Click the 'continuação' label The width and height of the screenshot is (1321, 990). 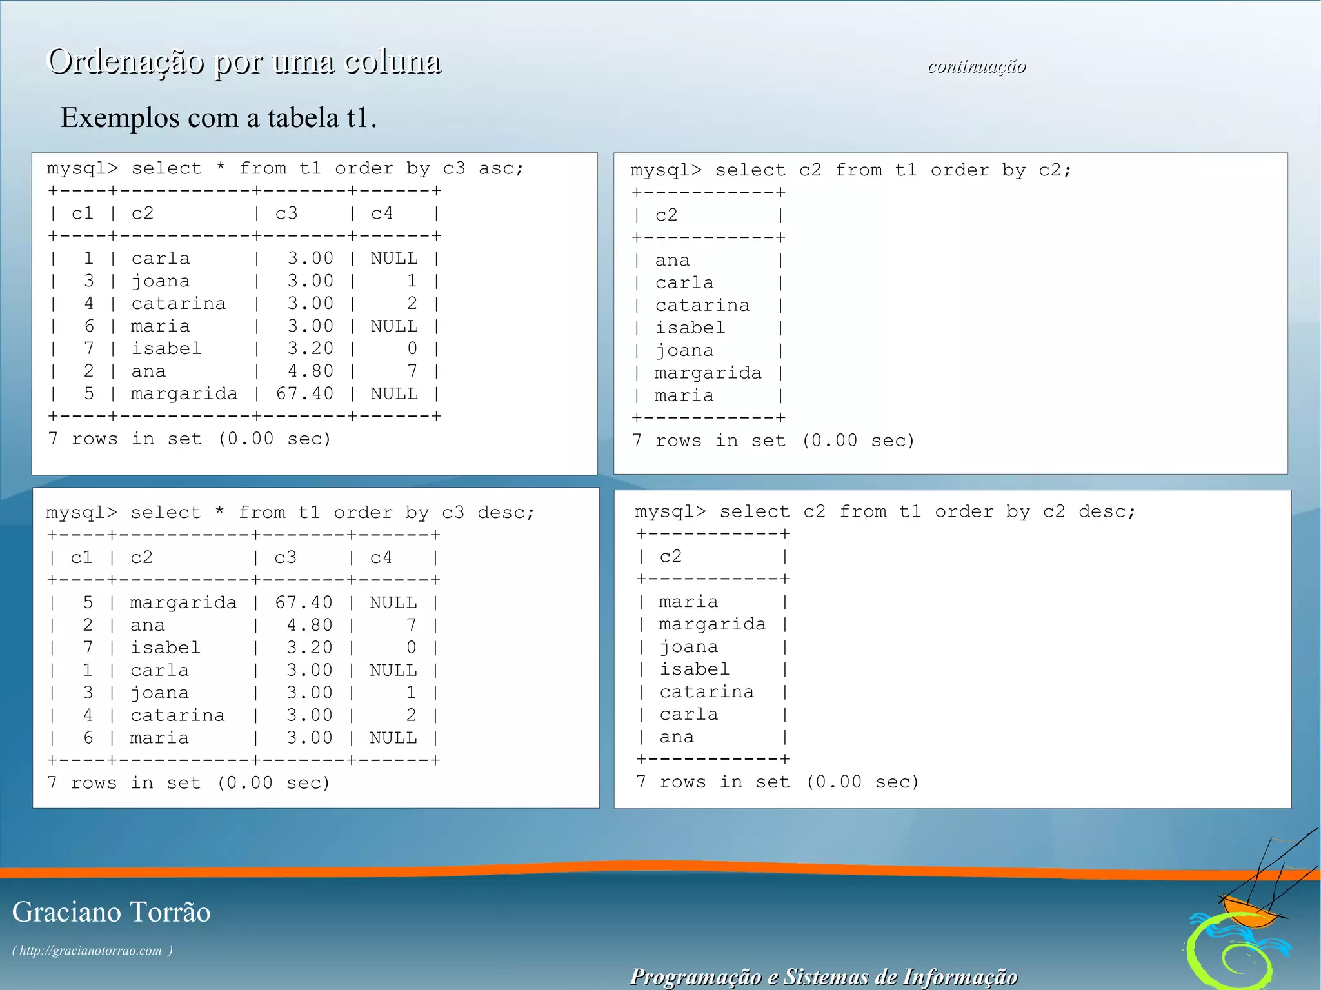coord(977,66)
